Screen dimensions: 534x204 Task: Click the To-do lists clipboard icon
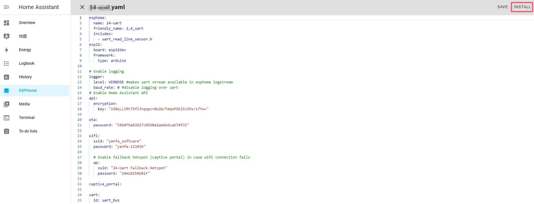pos(7,131)
